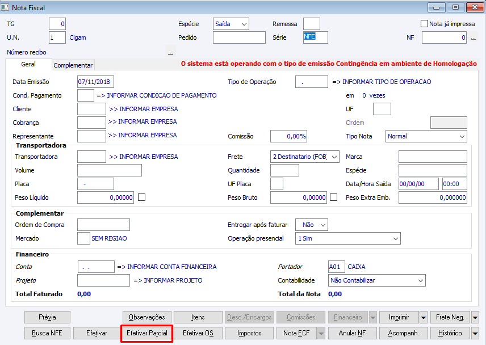Click the TG input field
The width and height of the screenshot is (486, 345).
pyautogui.click(x=57, y=24)
